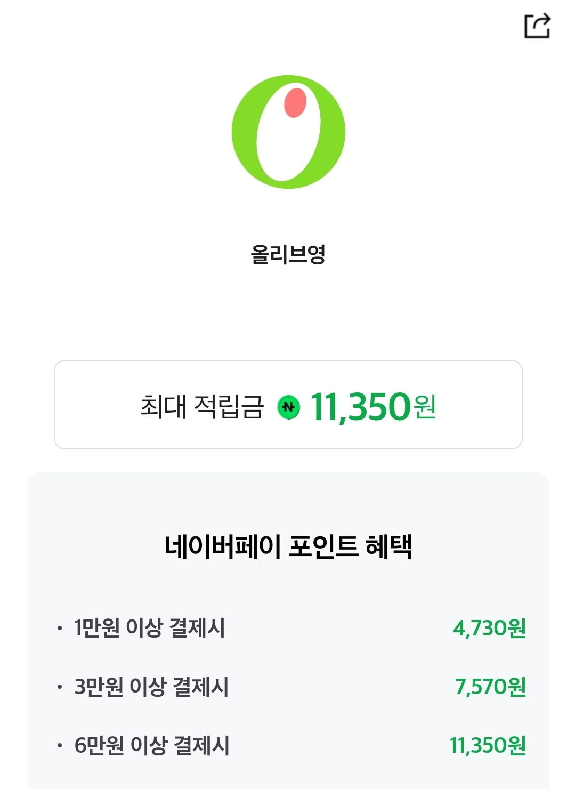Select the 6만원 이상 결제시 row label
The height and width of the screenshot is (789, 575).
point(152,745)
